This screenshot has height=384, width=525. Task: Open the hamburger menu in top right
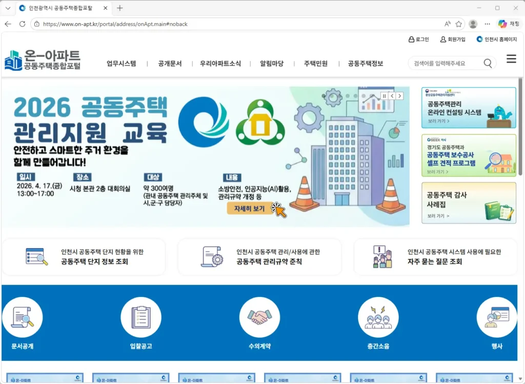click(x=511, y=58)
